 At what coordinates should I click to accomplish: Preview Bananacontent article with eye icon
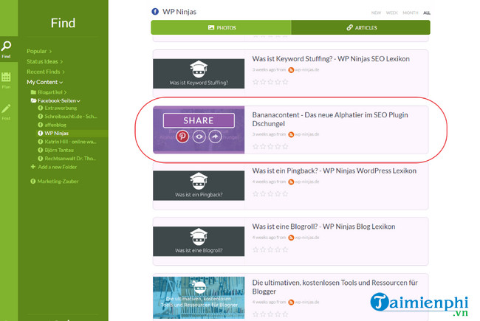point(199,137)
